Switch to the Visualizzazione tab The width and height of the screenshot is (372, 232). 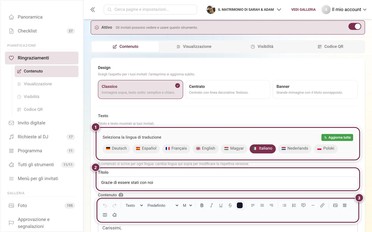[194, 47]
